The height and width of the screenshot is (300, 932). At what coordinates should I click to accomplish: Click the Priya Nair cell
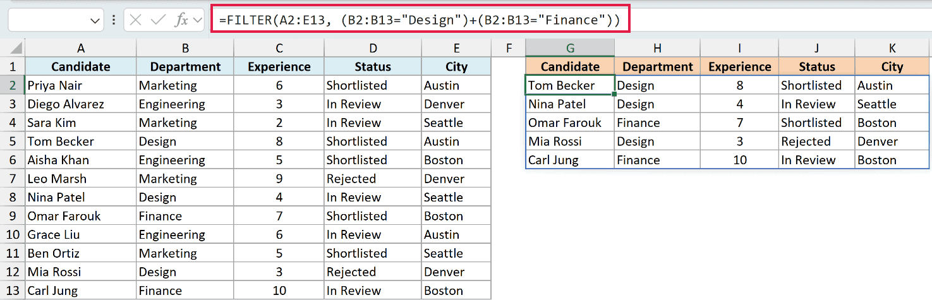(80, 85)
